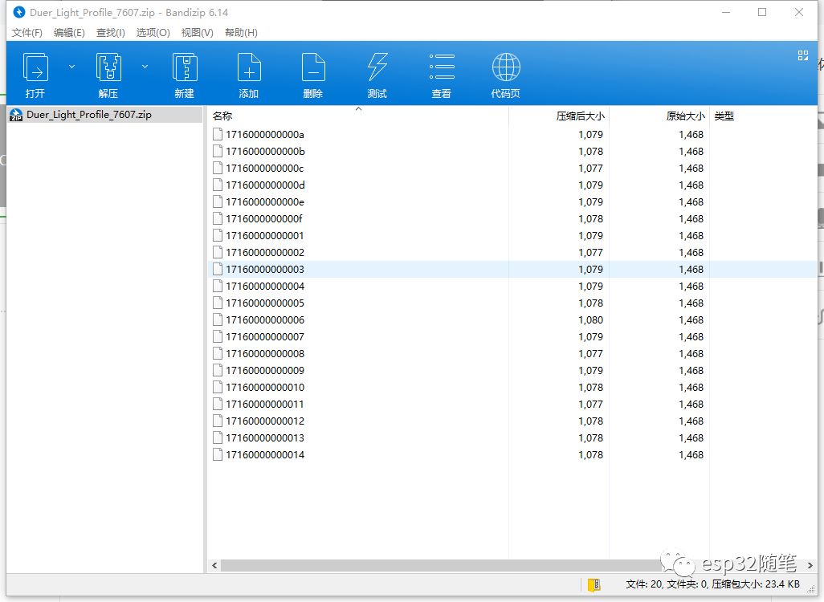Click file icon of 1716000000000a
The image size is (824, 602).
218,134
